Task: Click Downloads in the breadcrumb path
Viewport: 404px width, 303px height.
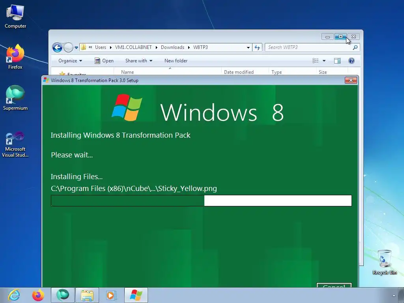Action: [173, 47]
